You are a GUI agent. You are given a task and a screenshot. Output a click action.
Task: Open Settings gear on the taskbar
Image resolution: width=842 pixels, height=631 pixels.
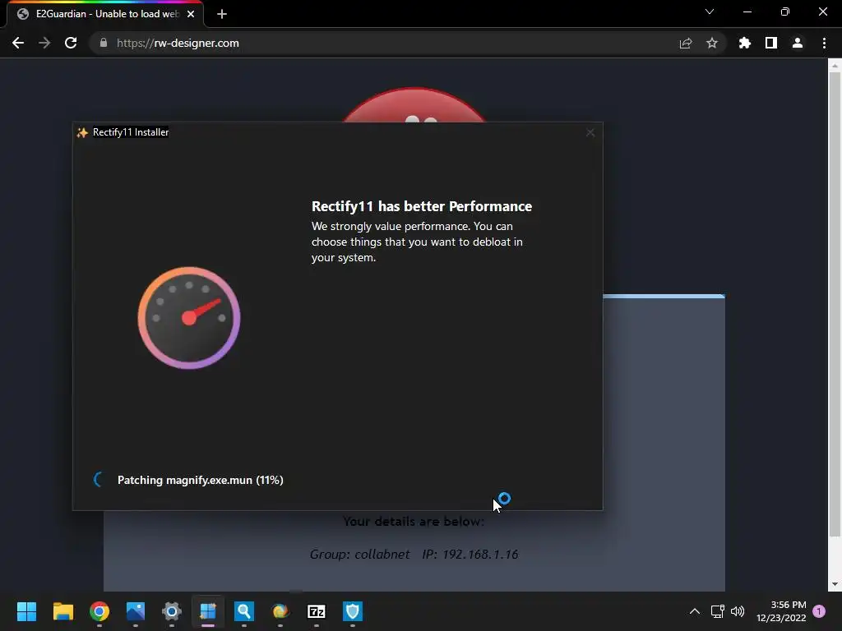[172, 611]
